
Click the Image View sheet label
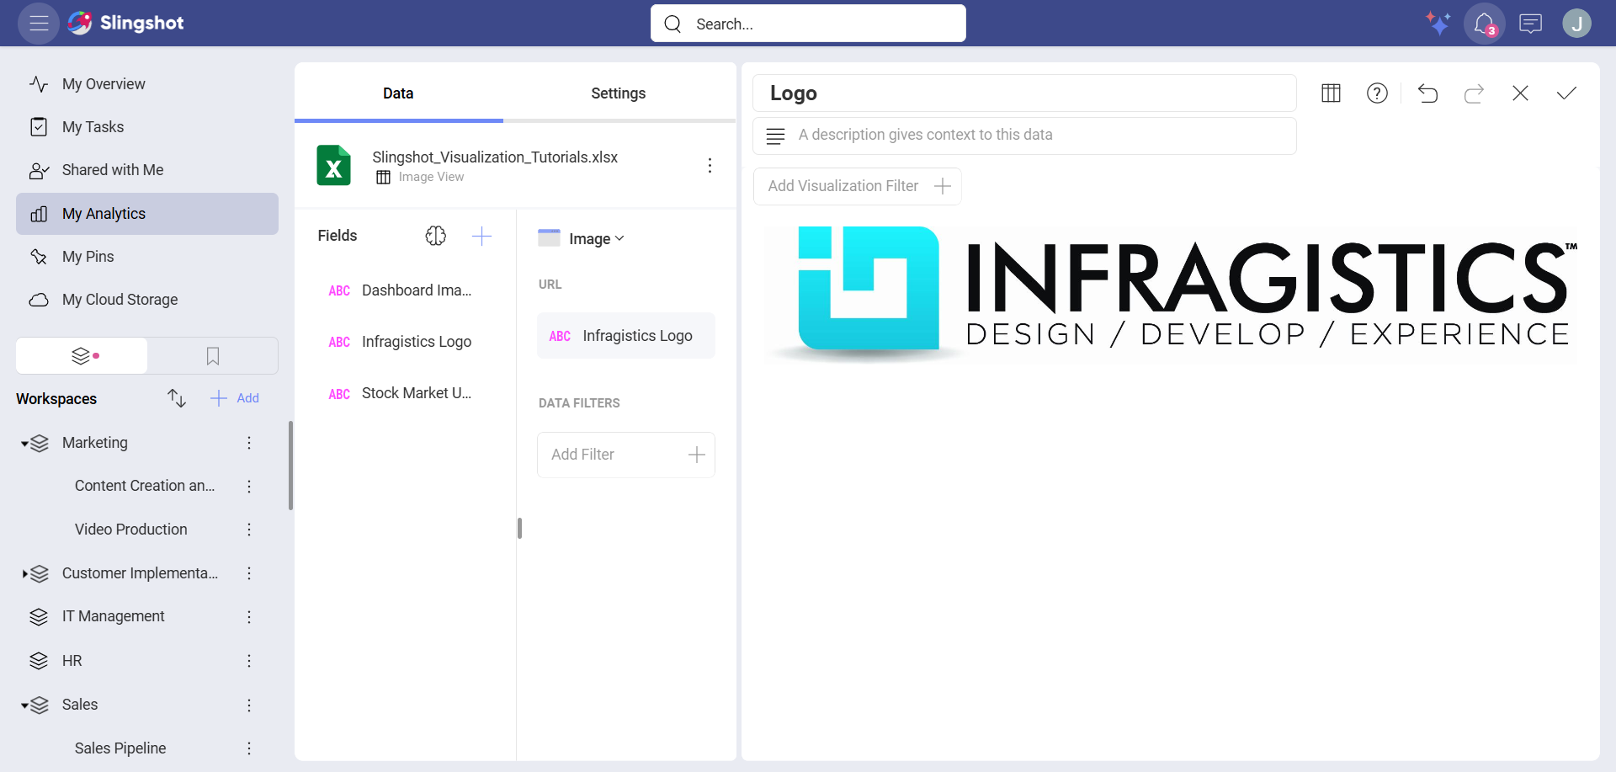[431, 177]
